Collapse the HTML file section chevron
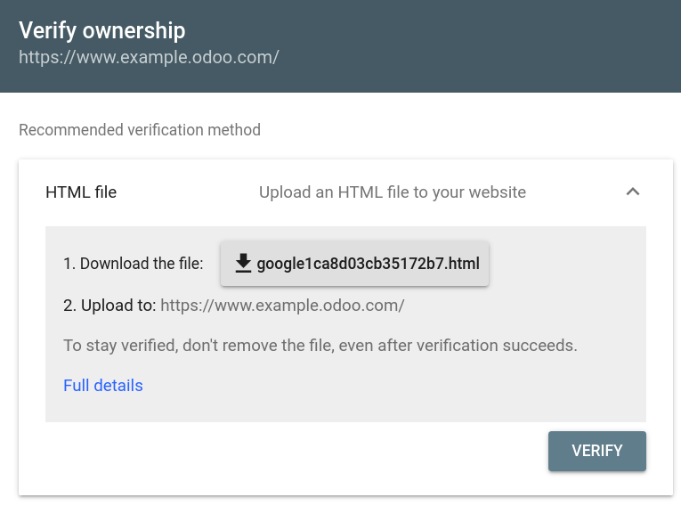 pyautogui.click(x=633, y=192)
